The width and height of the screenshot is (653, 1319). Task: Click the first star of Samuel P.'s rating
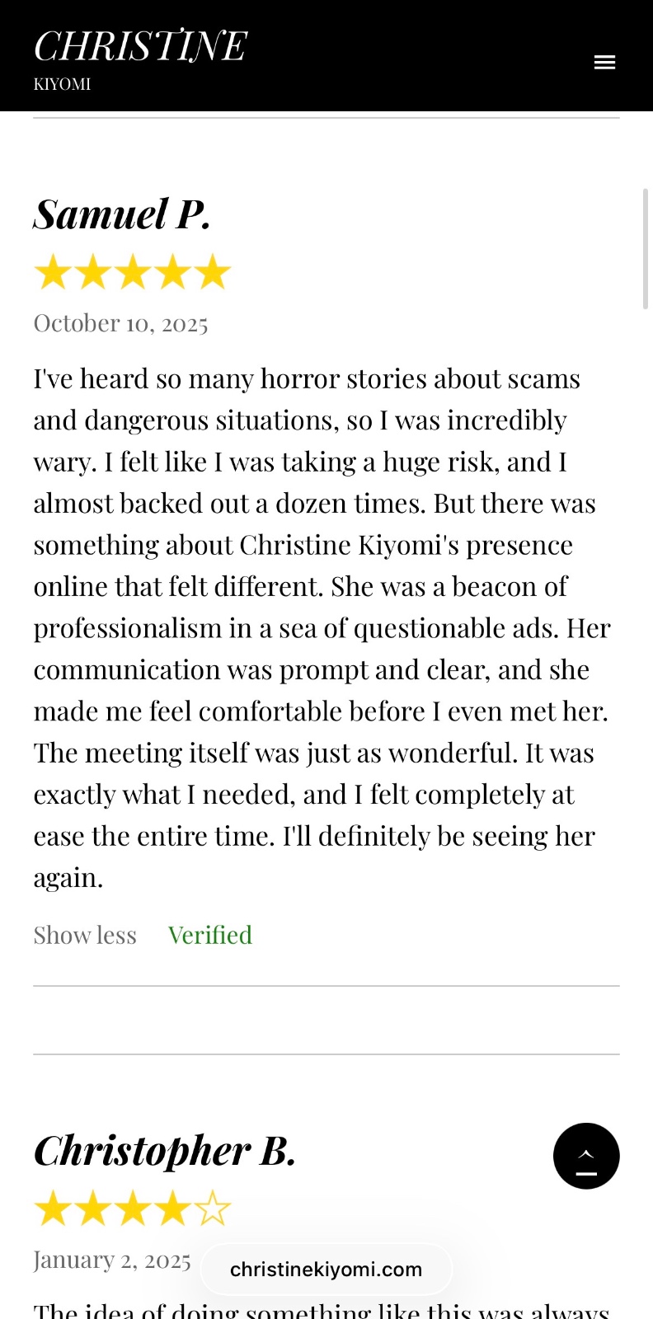[54, 272]
